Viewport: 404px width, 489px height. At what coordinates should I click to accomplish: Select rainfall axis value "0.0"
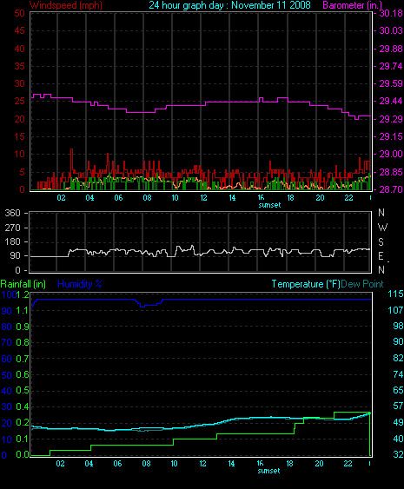(23, 455)
